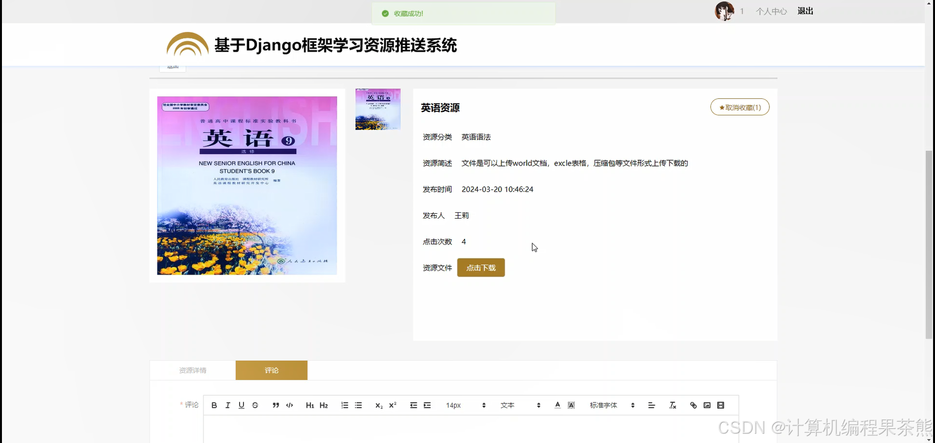This screenshot has height=443, width=935.
Task: Click 退出 to log out
Action: click(805, 11)
